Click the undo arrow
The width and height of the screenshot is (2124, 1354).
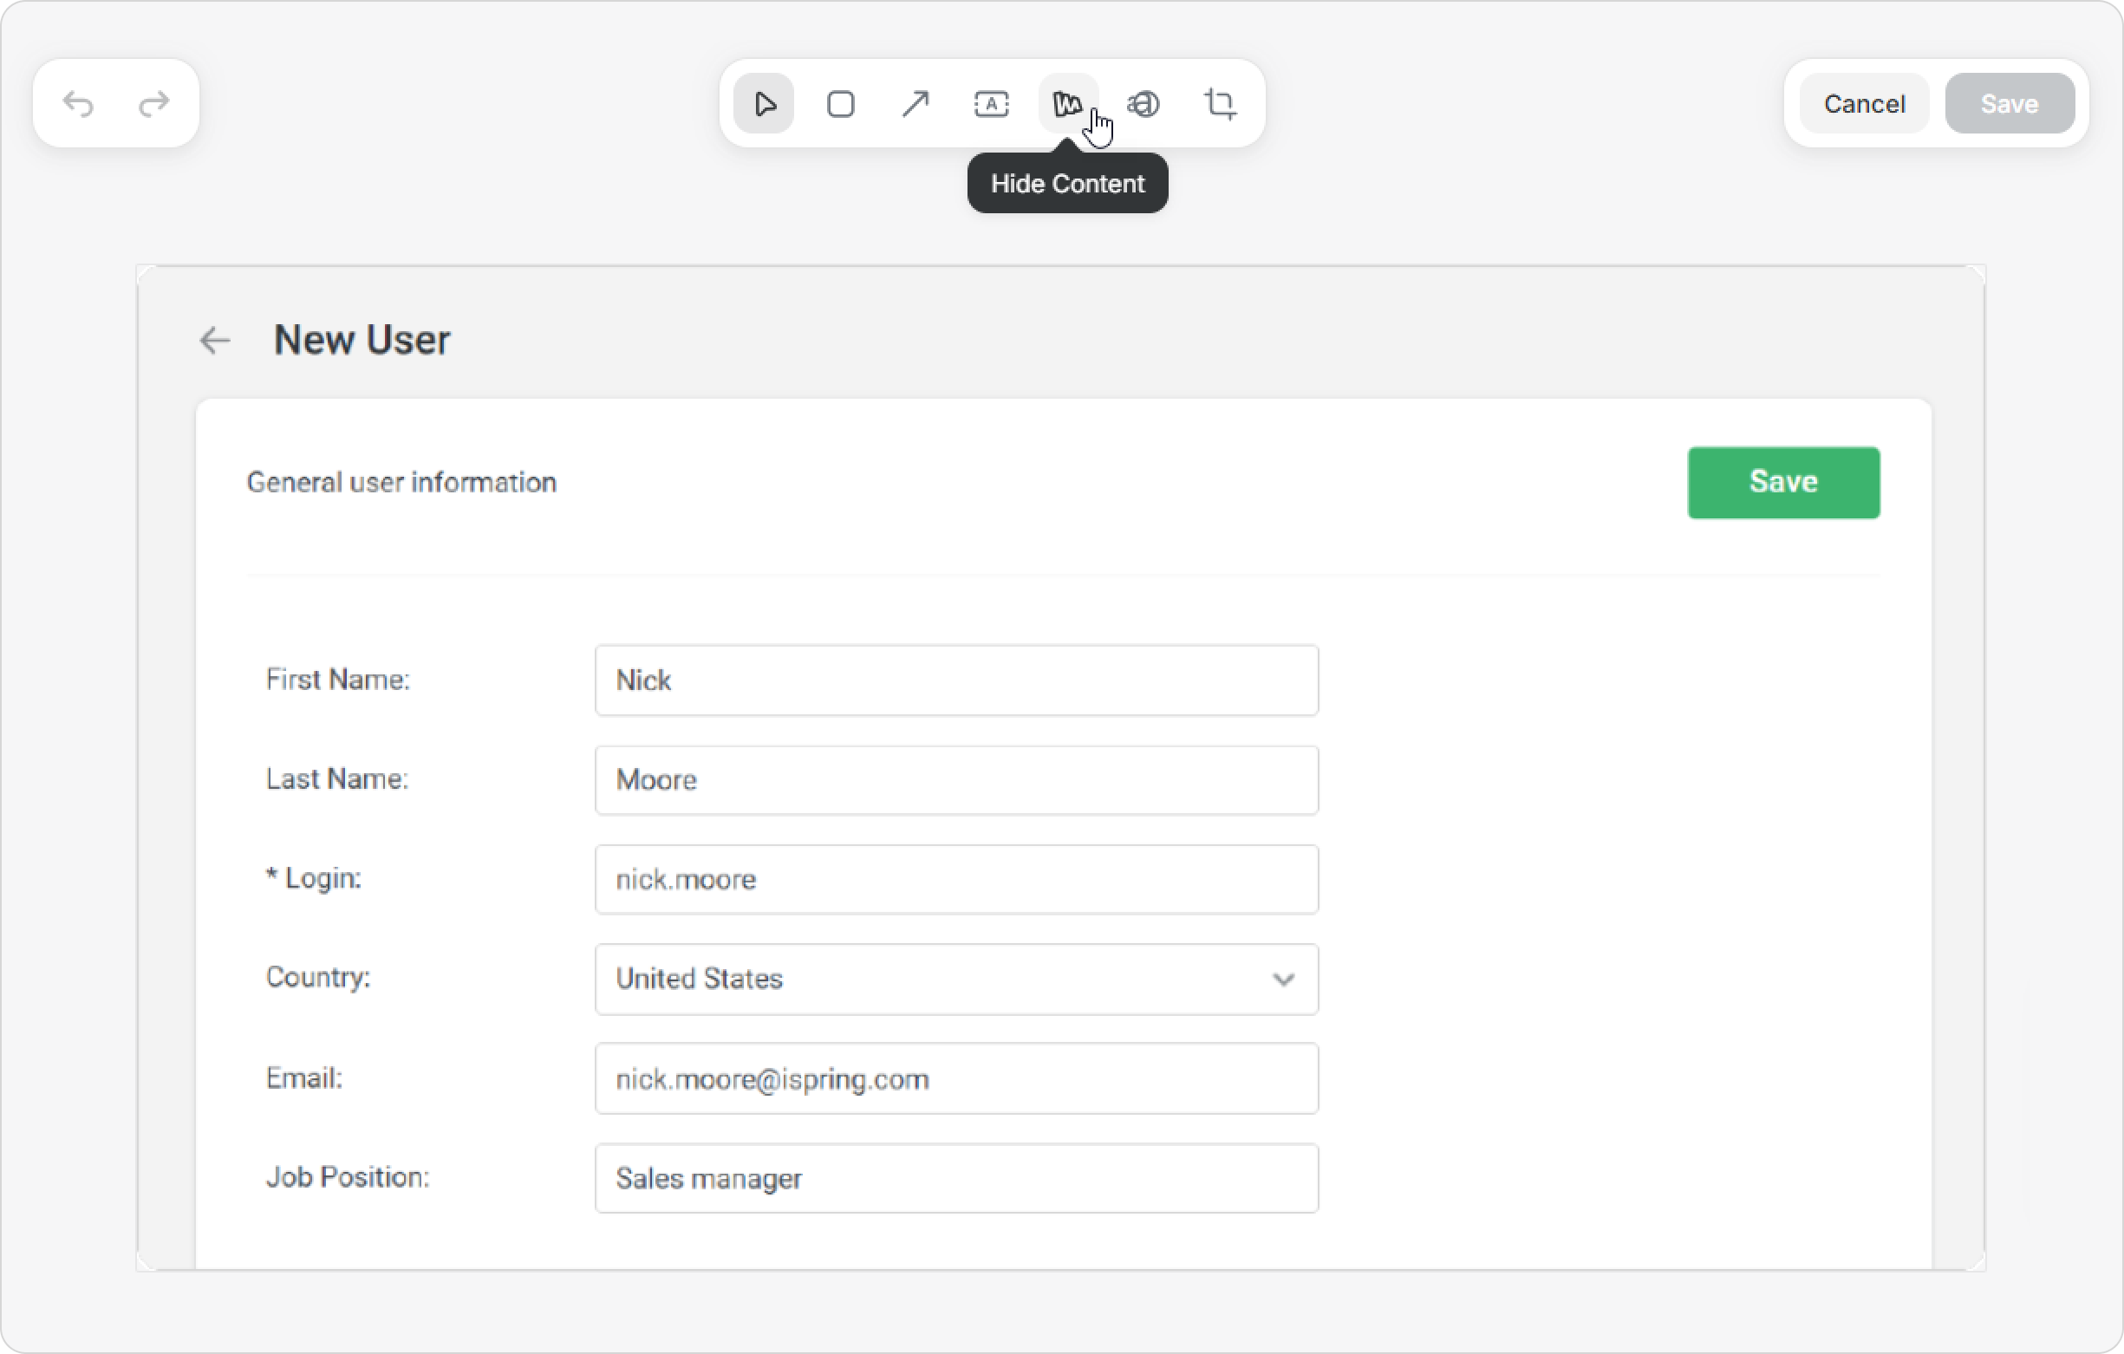coord(79,104)
